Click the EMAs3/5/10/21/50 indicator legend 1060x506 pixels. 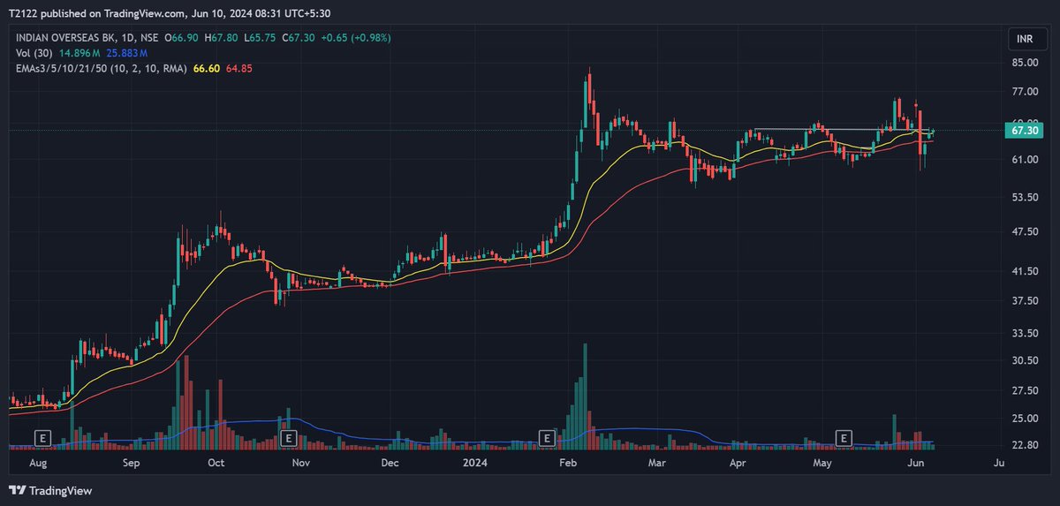(x=100, y=69)
